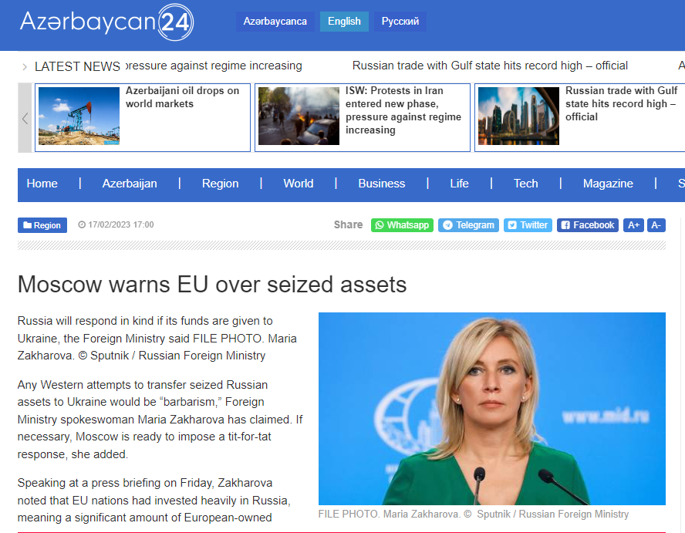
Task: Click the article date 17/02/2023 17:00
Action: [116, 224]
